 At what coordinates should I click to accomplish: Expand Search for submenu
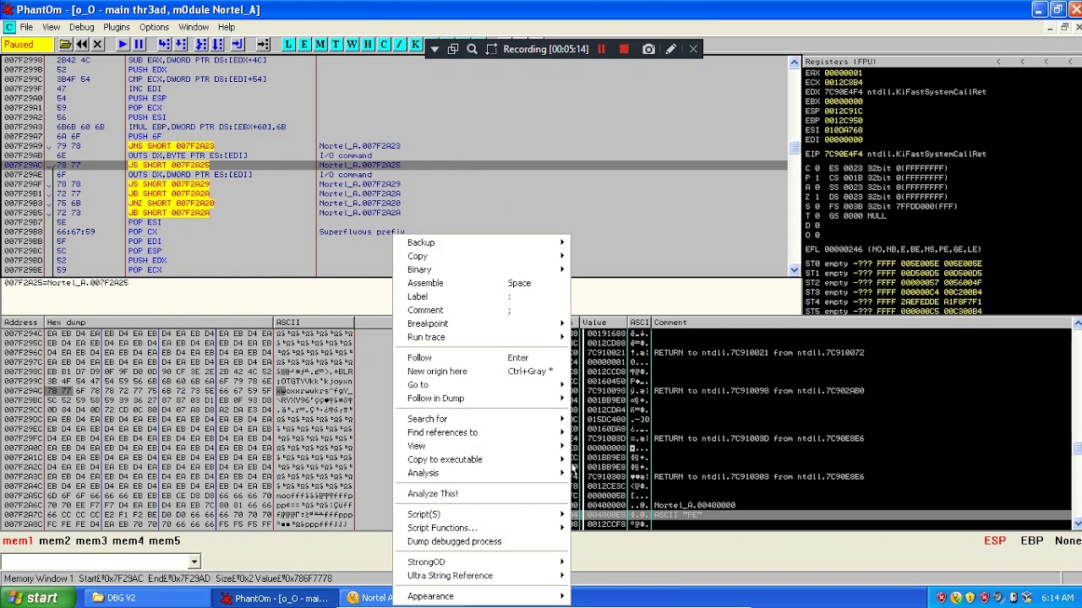(482, 419)
